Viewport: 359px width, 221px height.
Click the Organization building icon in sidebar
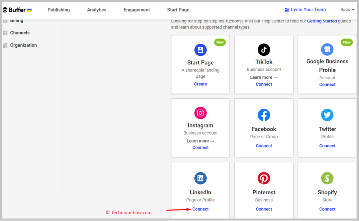pyautogui.click(x=5, y=45)
